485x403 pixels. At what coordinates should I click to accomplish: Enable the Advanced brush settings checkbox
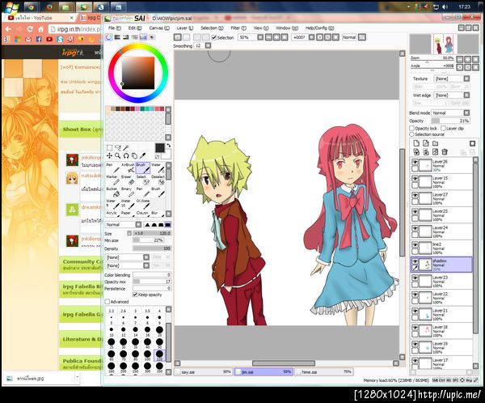click(x=107, y=301)
